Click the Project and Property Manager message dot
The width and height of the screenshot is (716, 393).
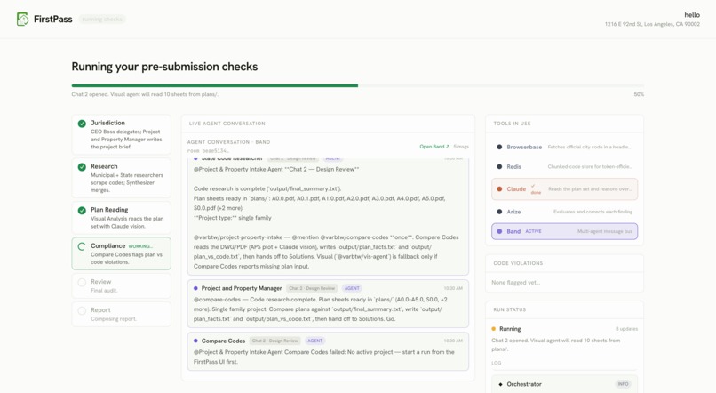coord(195,288)
